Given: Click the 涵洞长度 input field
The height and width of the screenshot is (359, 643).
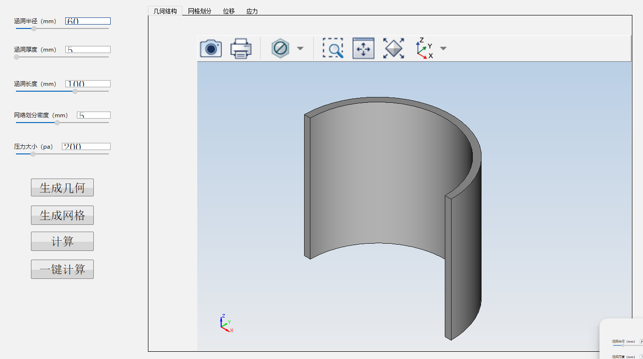Looking at the screenshot, I should click(x=88, y=84).
